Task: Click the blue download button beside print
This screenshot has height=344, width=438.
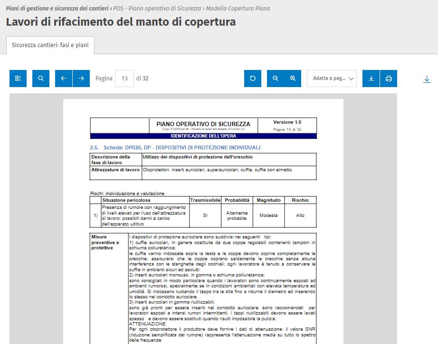Action: click(371, 79)
